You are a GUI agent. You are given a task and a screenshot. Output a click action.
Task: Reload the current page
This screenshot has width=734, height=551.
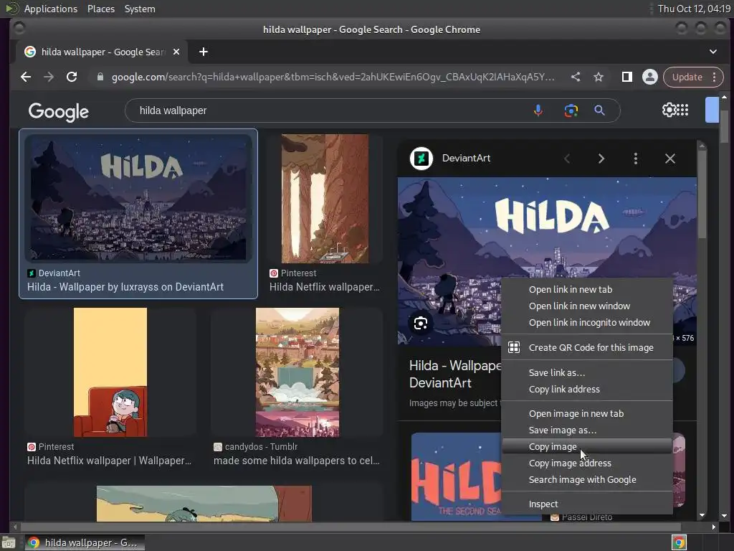(72, 77)
